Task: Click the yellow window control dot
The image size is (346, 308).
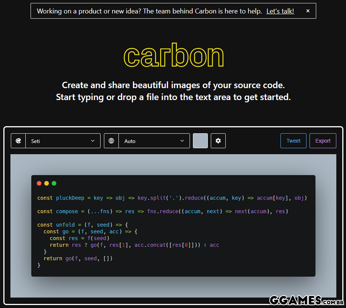Action: point(47,183)
